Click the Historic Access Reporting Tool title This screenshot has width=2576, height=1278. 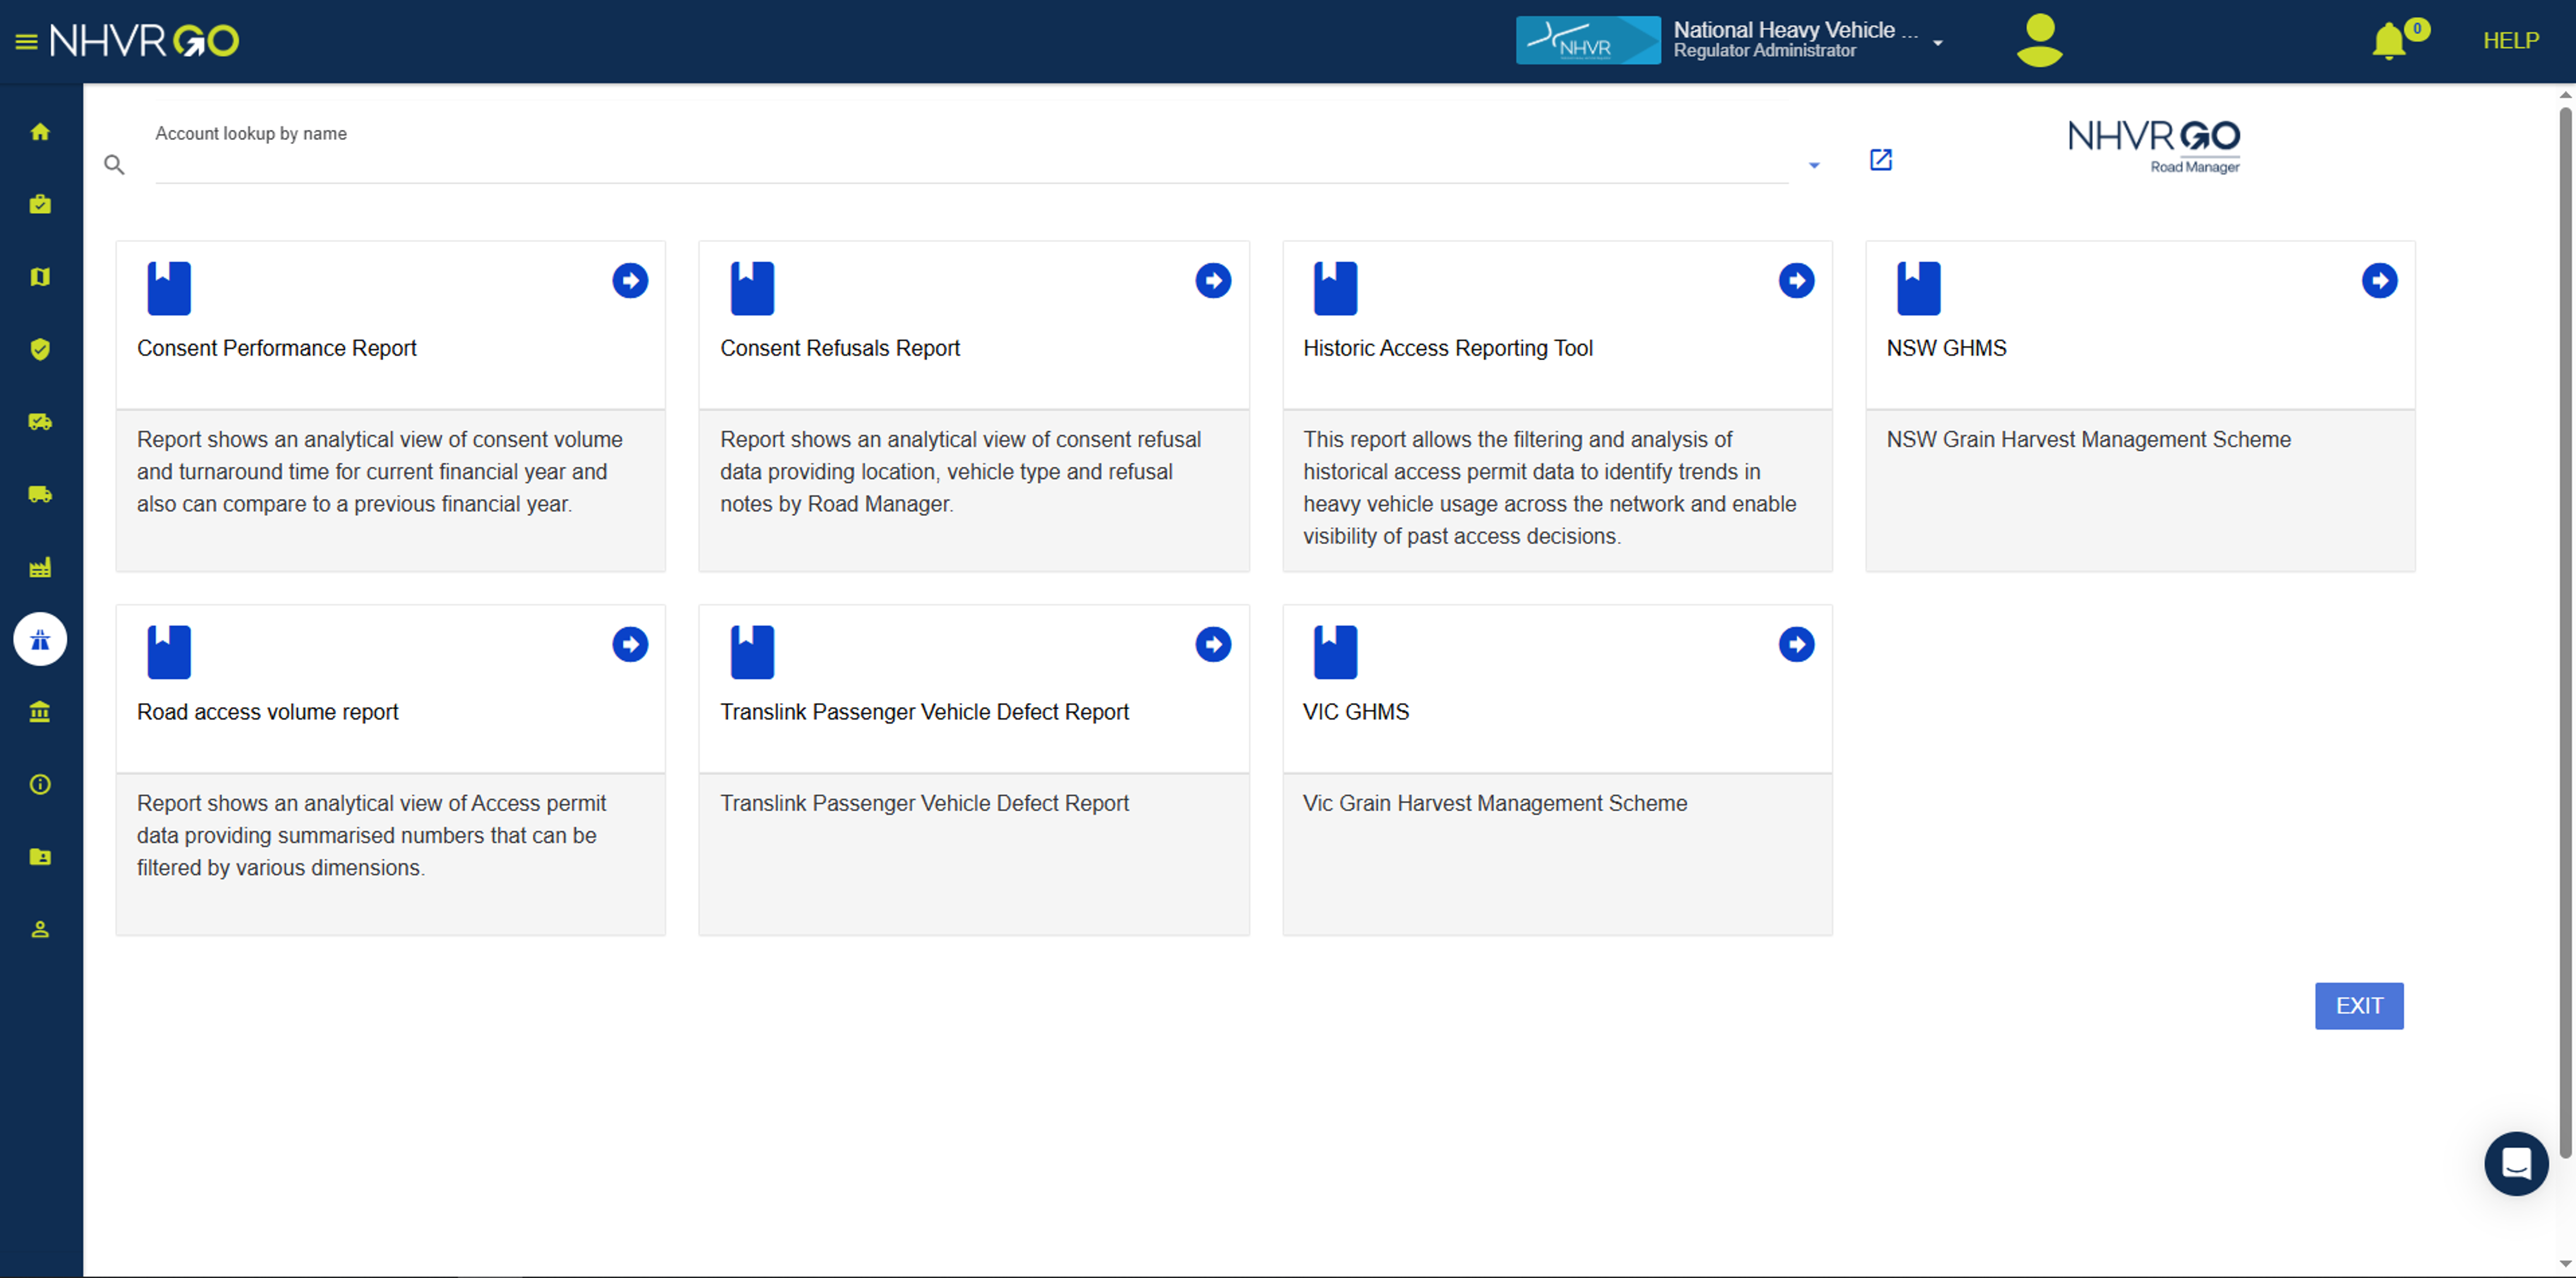tap(1447, 348)
